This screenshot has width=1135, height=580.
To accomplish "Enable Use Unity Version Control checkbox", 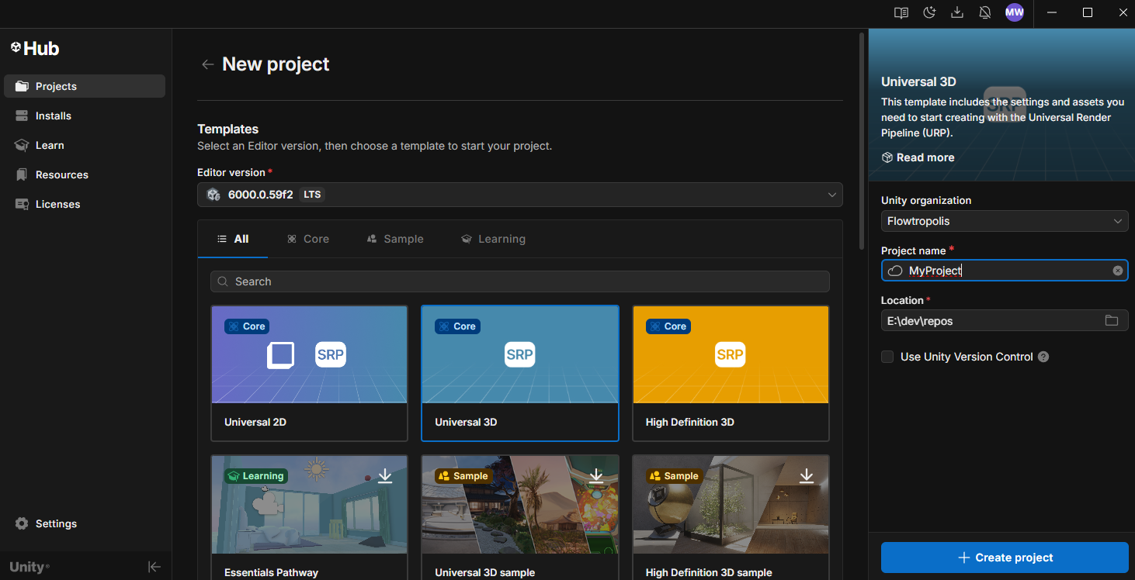I will [x=887, y=357].
